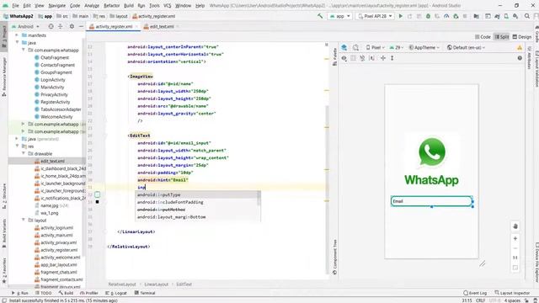
Task: Open the Refactor menu
Action: 112,6
